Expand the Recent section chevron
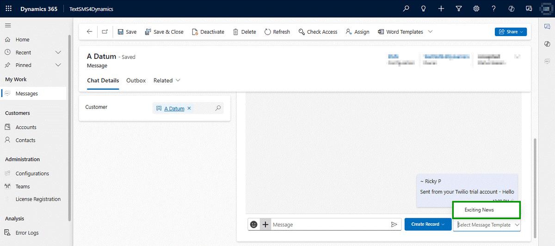 [58, 52]
